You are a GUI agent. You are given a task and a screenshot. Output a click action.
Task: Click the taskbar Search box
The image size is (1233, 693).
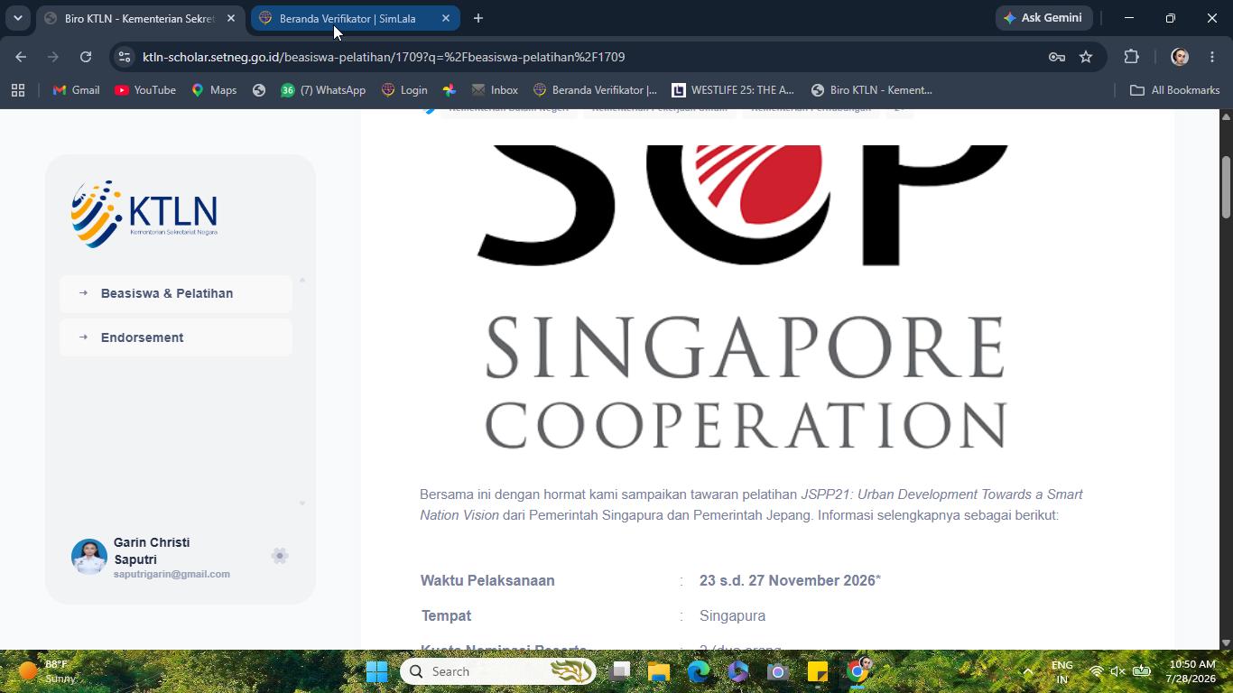[498, 671]
